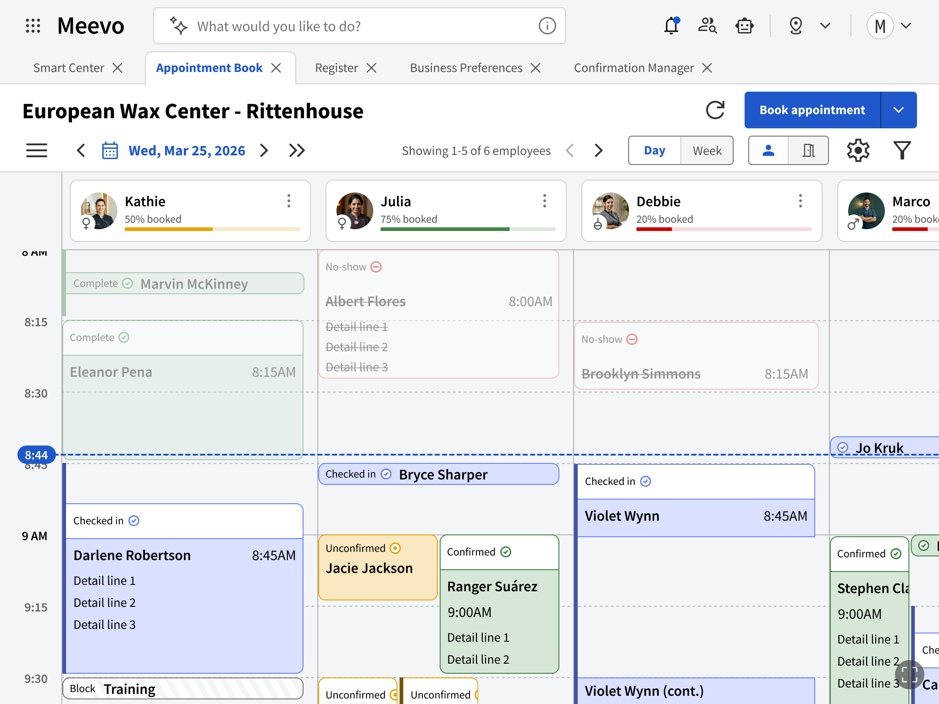Click the location pin icon
This screenshot has height=704, width=939.
coord(796,26)
